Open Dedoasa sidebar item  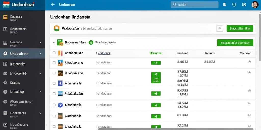pos(22,18)
